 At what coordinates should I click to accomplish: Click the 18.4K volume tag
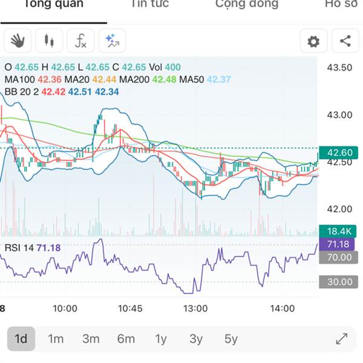338,231
